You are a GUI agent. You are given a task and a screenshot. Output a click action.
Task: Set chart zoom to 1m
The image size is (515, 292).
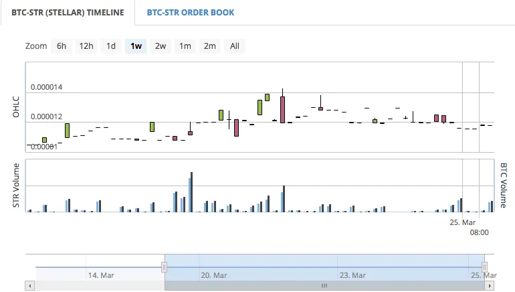click(x=185, y=46)
